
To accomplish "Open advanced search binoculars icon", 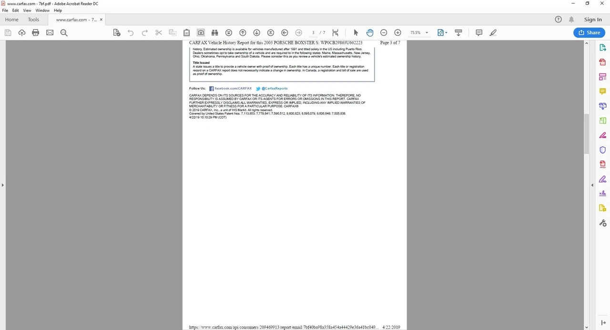I will click(214, 32).
